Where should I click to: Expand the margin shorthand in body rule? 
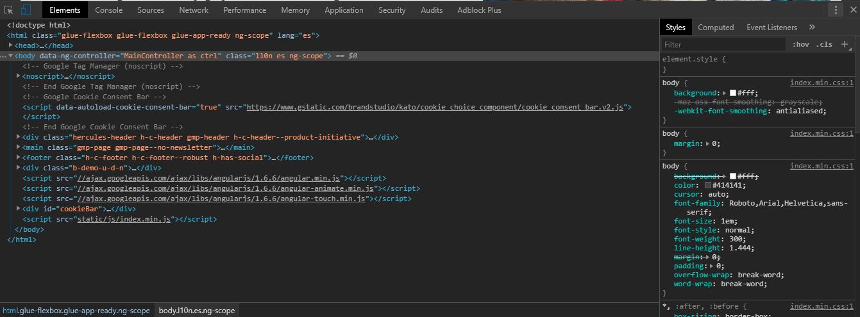707,143
